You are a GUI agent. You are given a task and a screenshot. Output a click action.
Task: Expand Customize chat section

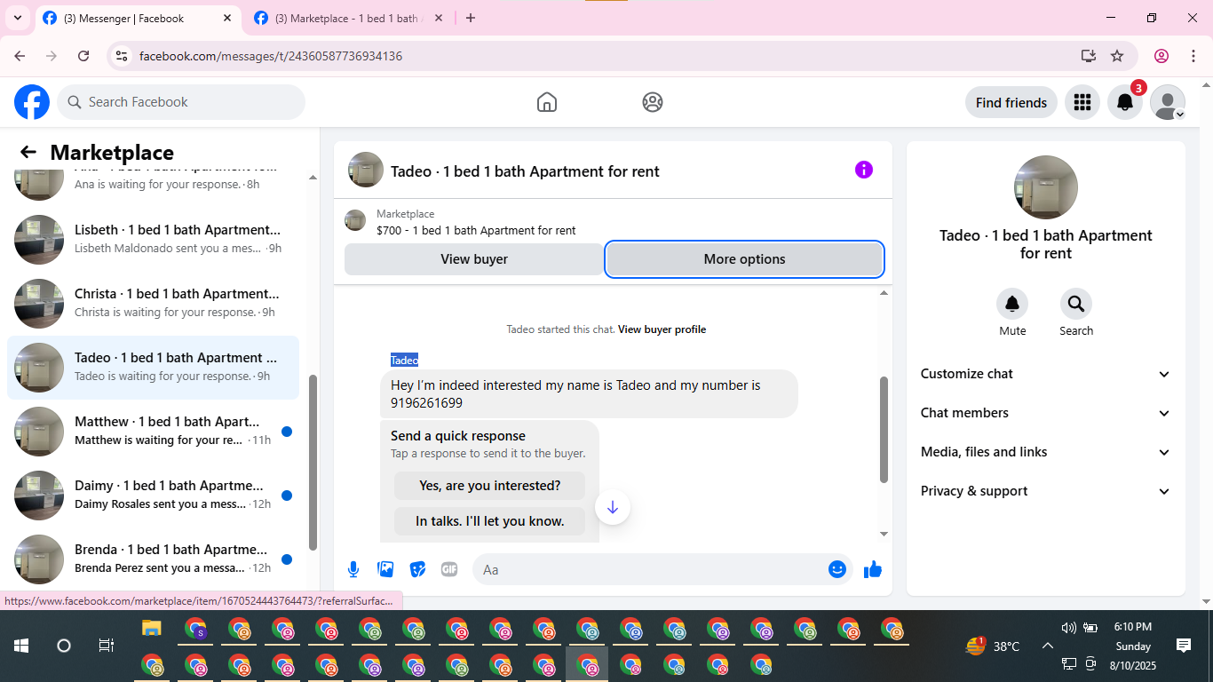point(1046,374)
